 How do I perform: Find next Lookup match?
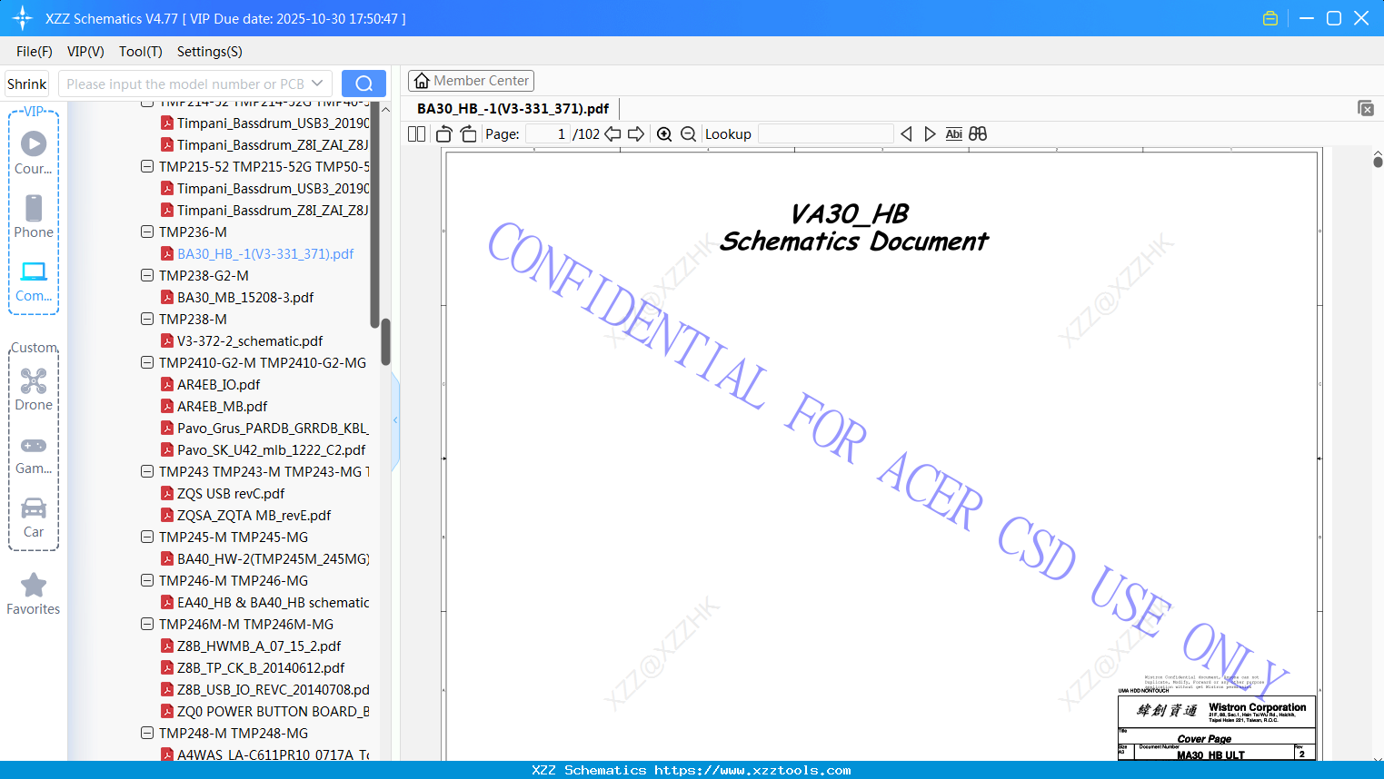coord(930,133)
